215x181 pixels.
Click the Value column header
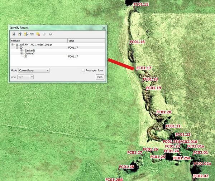click(x=86, y=41)
